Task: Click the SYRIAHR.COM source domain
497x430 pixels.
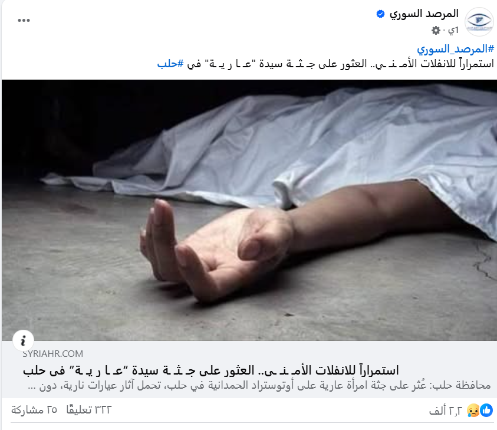Action: pos(52,353)
